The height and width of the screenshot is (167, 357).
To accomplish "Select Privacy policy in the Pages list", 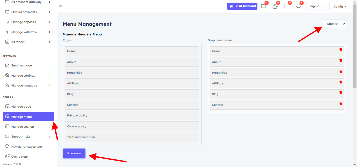I will coord(132,115).
